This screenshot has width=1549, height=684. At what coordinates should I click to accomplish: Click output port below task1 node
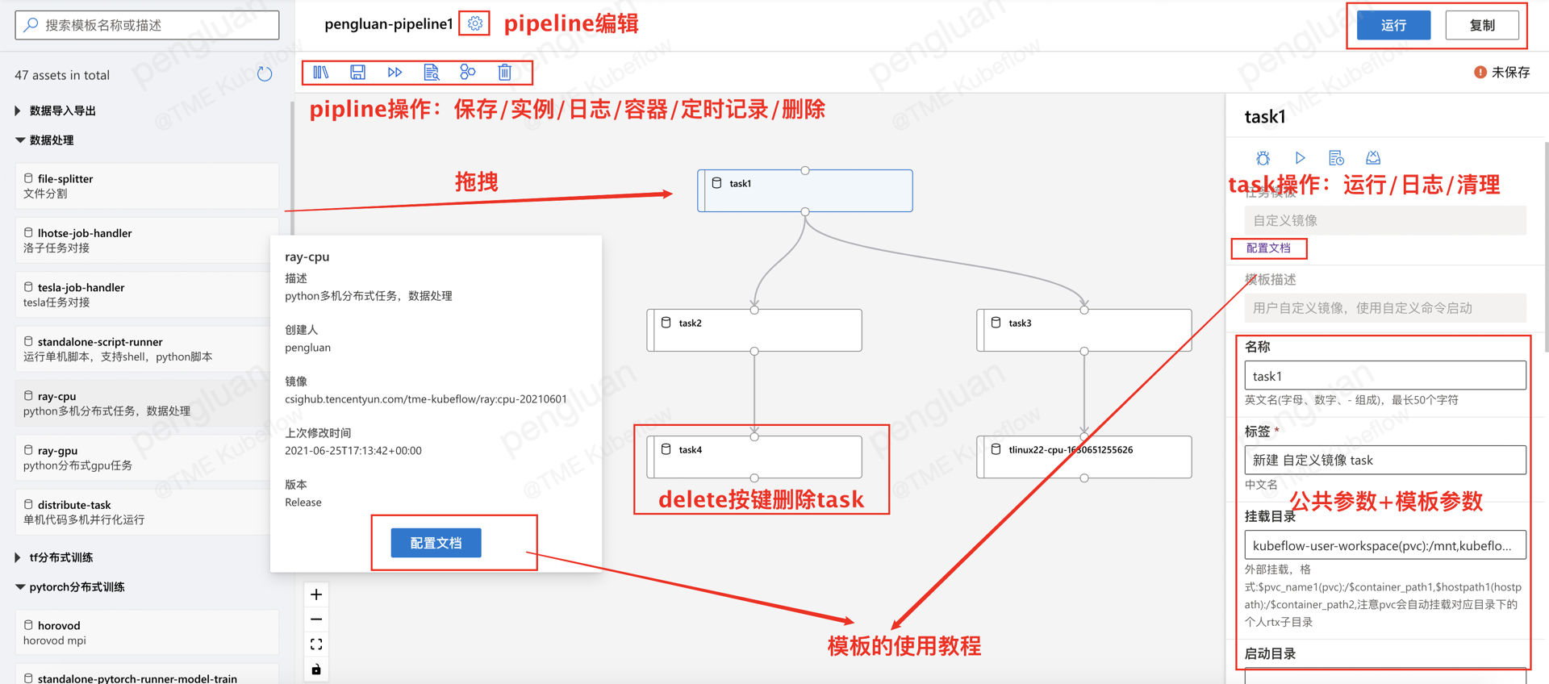click(x=805, y=212)
